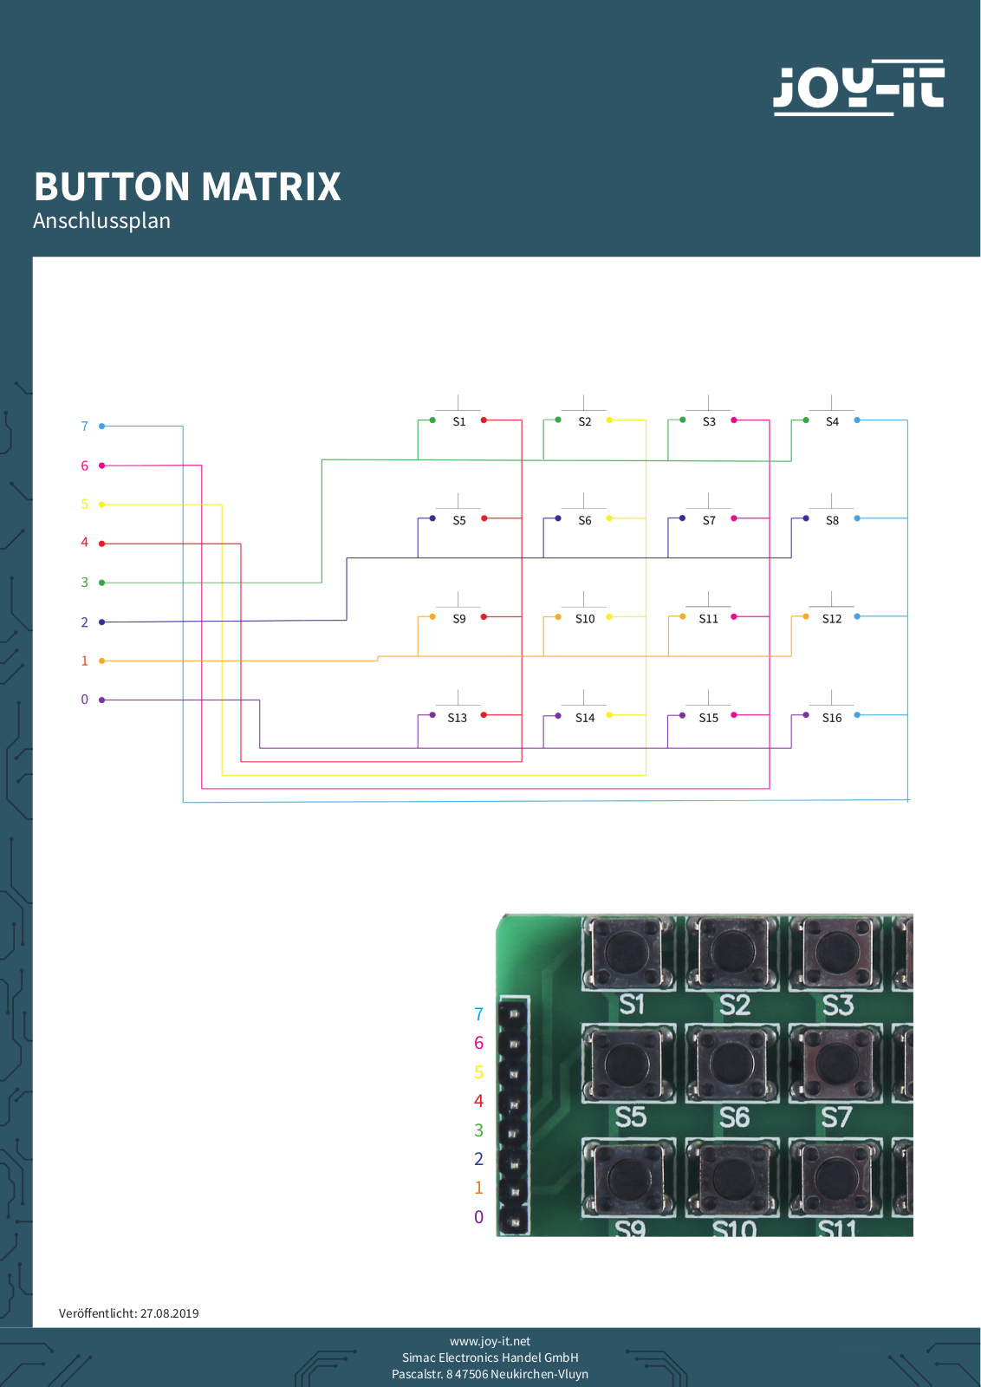Select the Simac Electronics Handel GmbH text

pos(490,1358)
